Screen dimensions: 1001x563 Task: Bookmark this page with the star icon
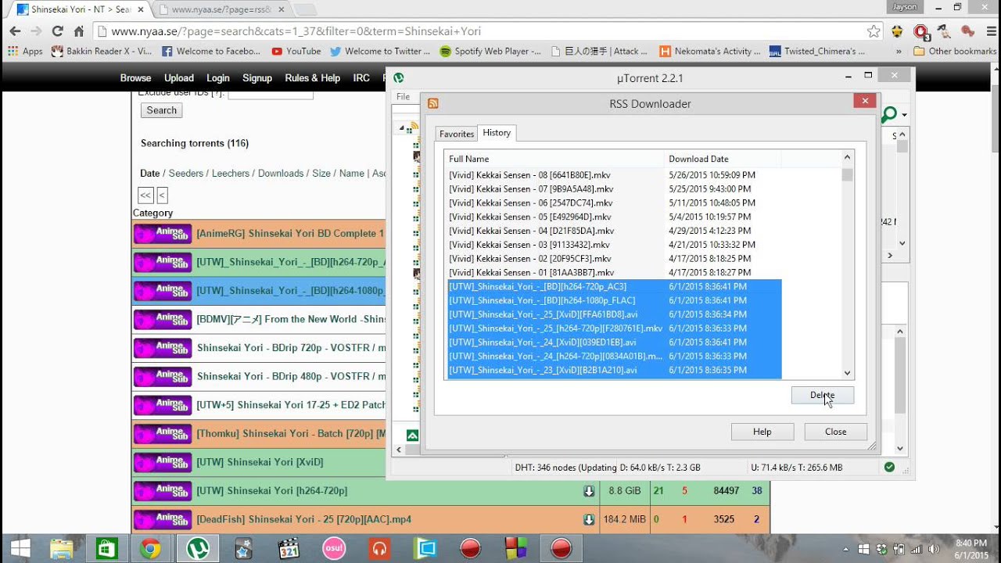click(874, 31)
